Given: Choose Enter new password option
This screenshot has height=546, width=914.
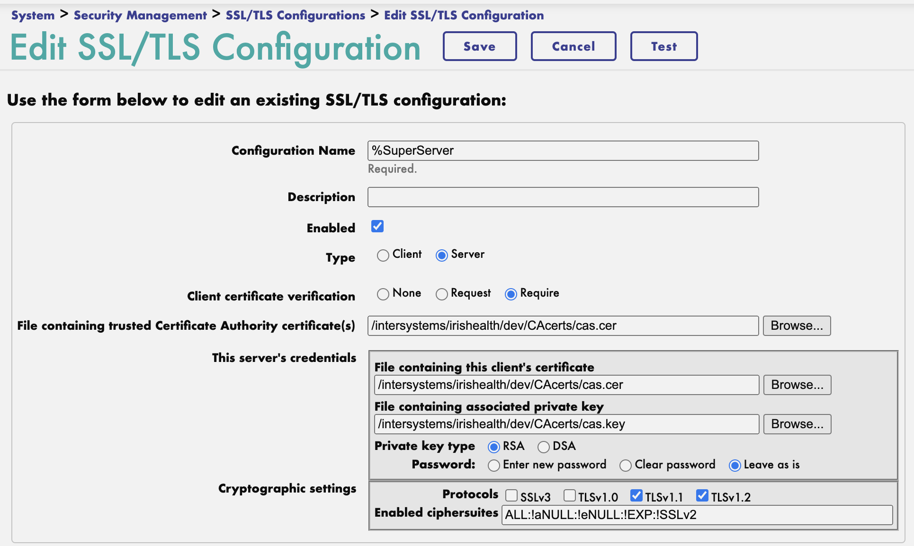Looking at the screenshot, I should click(x=493, y=466).
